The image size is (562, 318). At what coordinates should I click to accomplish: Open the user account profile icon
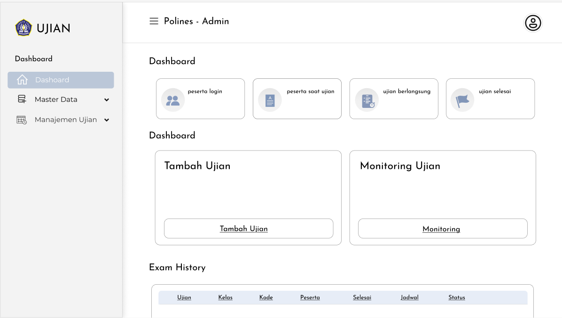533,23
